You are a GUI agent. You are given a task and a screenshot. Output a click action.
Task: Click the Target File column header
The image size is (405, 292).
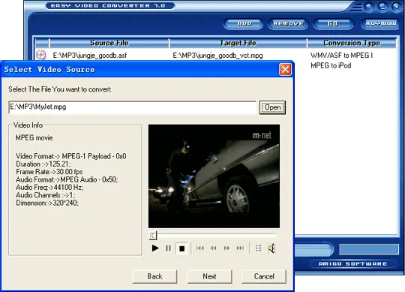[238, 43]
